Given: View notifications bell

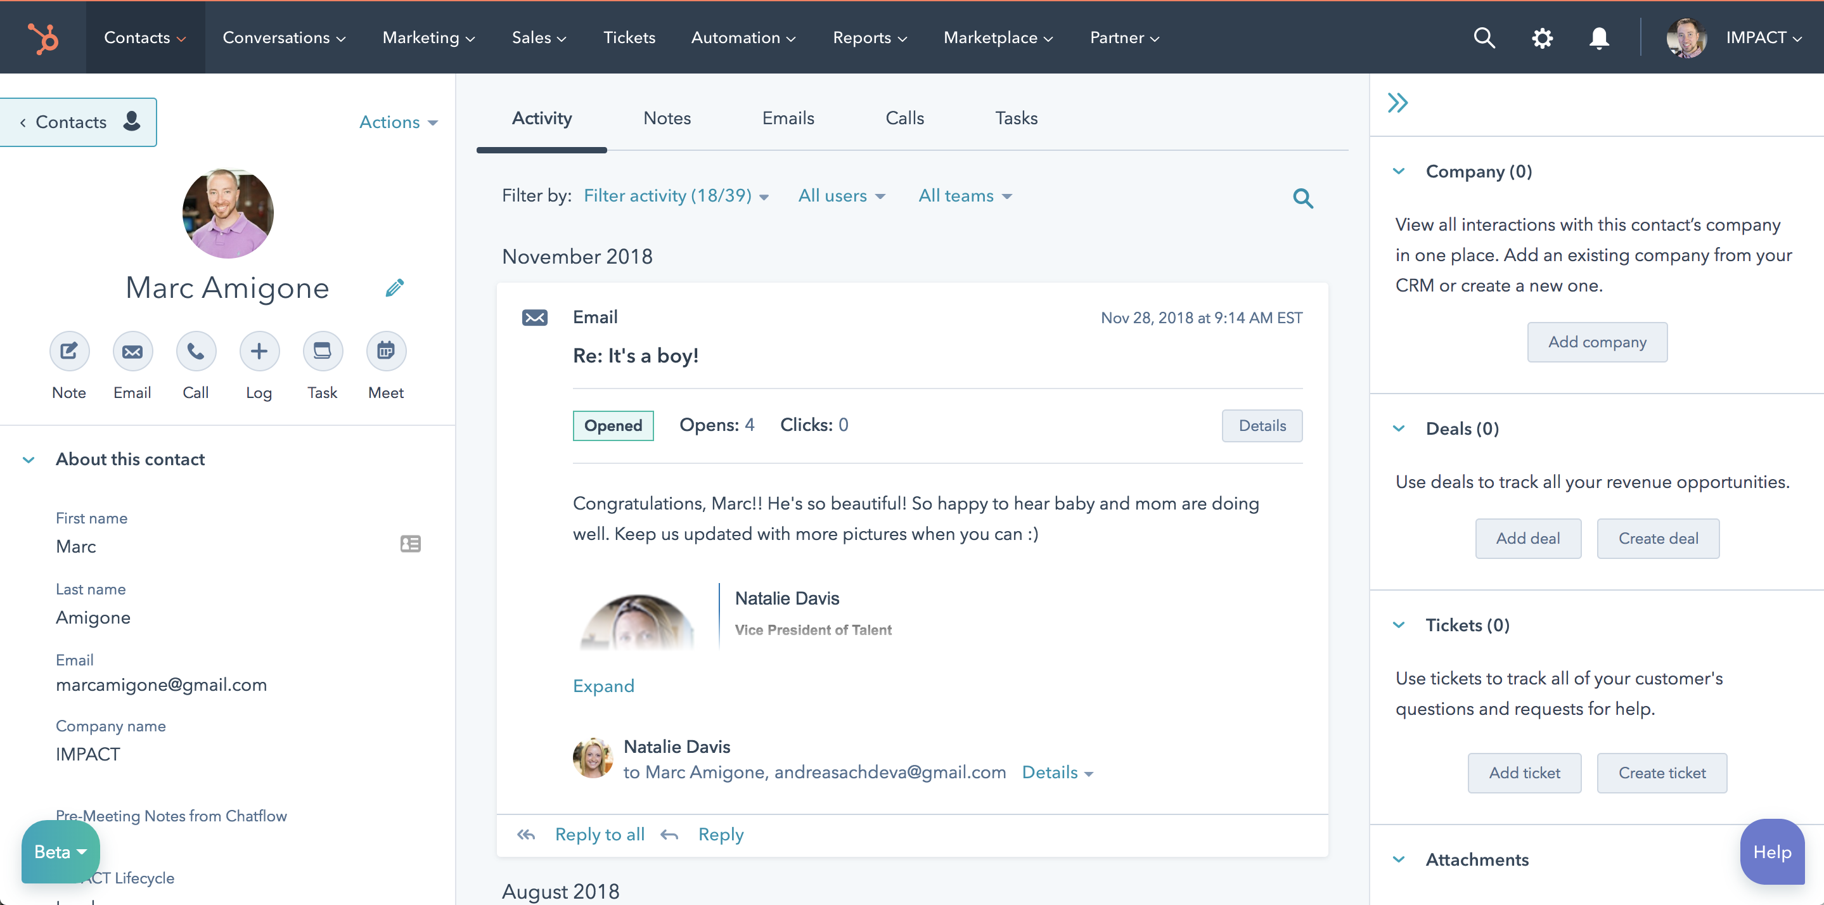Looking at the screenshot, I should tap(1599, 37).
